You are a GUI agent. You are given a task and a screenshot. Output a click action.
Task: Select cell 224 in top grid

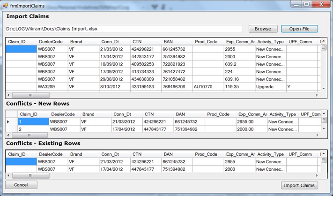[239, 72]
